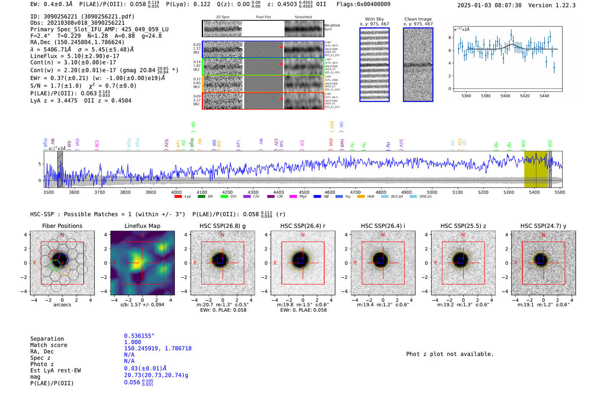Viewport: 606px width, 413px height.
Task: Click the m:20.7 re:1.3" label under g
Action: (222, 305)
